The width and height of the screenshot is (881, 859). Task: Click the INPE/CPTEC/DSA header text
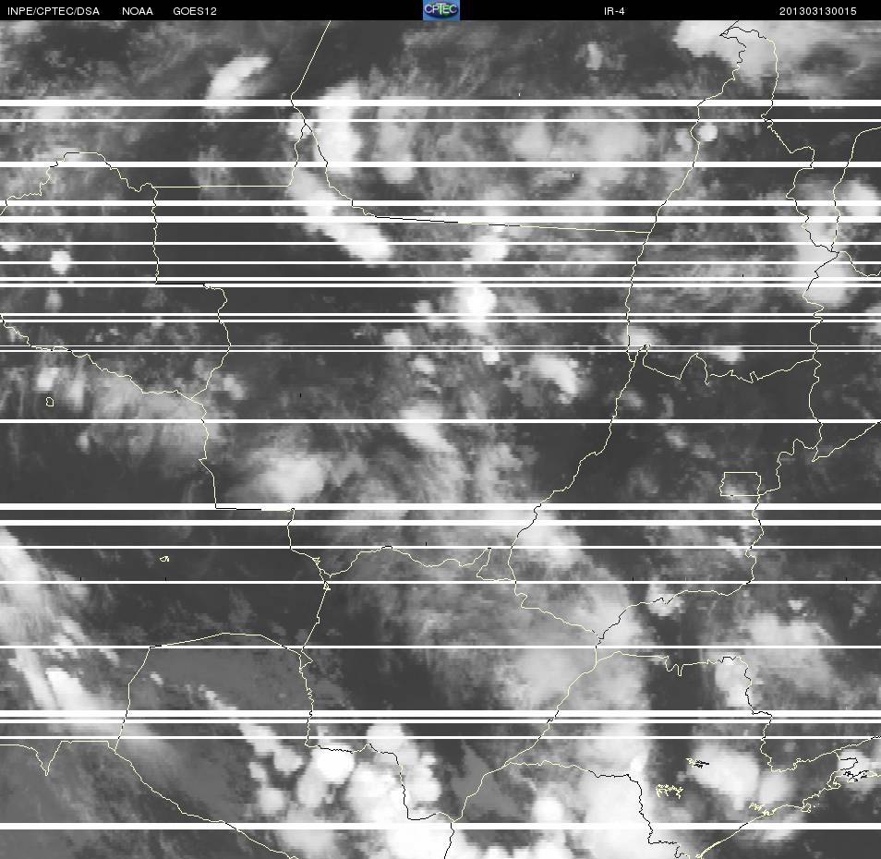point(54,11)
